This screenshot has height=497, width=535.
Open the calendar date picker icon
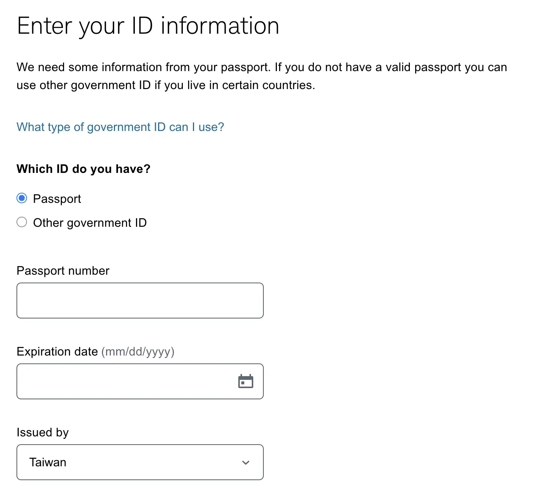(x=246, y=381)
